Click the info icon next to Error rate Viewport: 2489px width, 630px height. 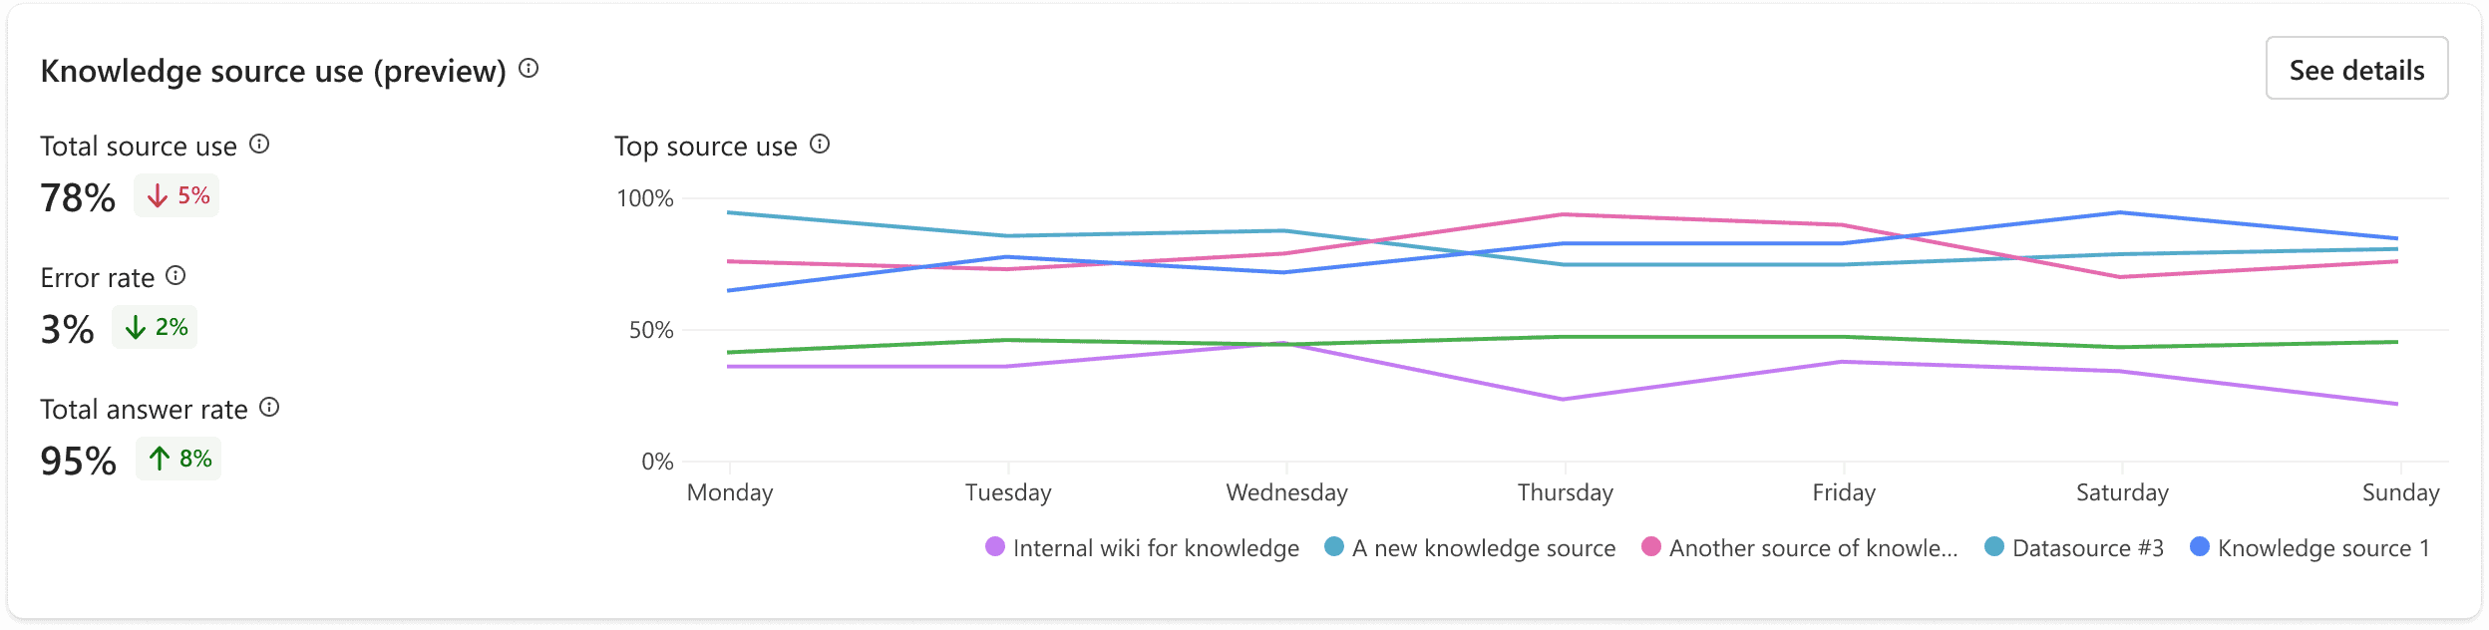tap(176, 276)
